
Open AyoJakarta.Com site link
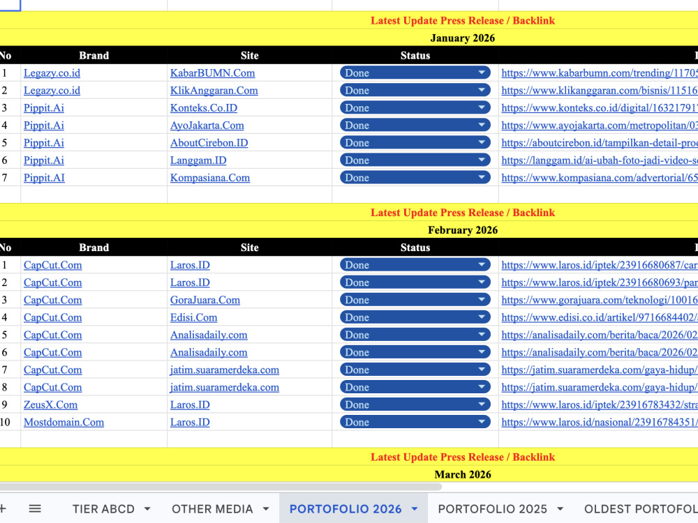[207, 126]
